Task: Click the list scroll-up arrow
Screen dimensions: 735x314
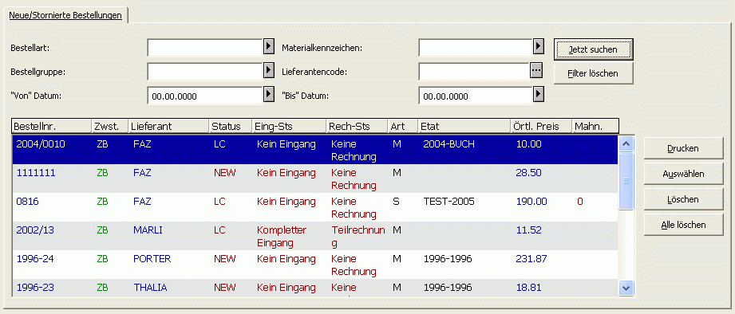Action: (626, 143)
